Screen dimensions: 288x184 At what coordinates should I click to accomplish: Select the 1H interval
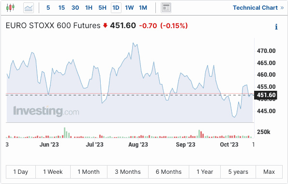click(89, 8)
